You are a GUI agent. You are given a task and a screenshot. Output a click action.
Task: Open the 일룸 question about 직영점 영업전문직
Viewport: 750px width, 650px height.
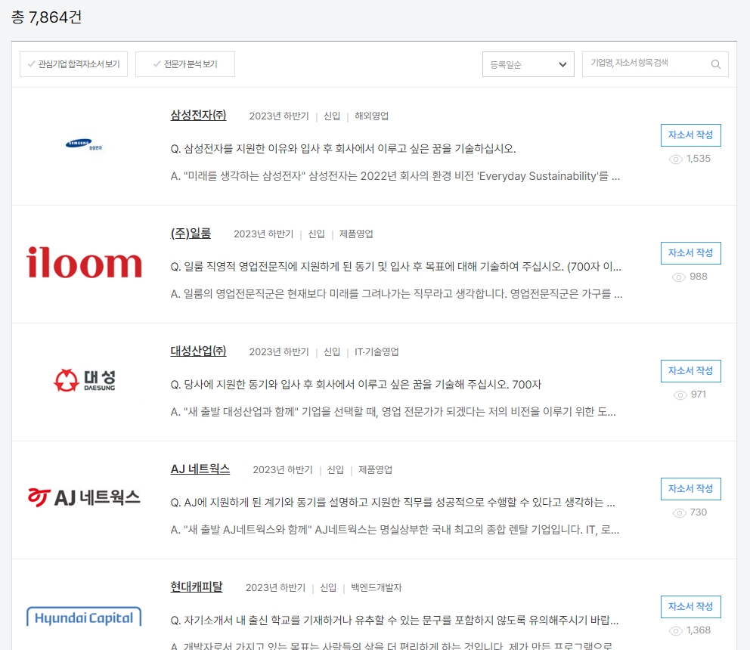396,266
